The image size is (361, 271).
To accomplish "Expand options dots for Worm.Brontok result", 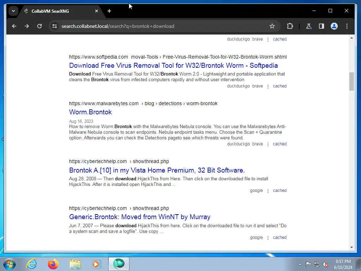I will pyautogui.click(x=268, y=144).
